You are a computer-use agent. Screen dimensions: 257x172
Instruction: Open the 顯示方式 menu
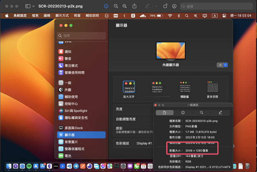(62, 16)
